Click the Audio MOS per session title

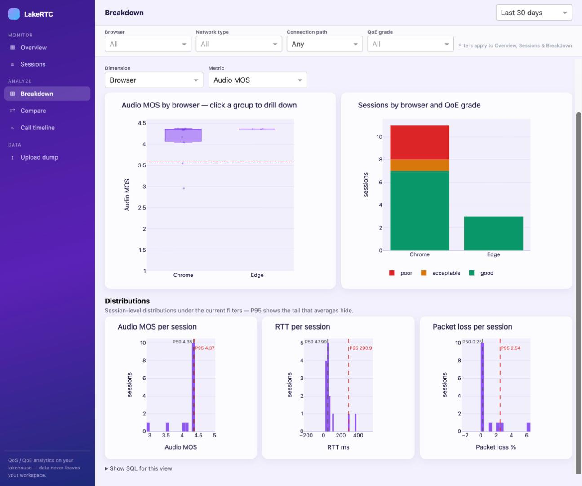point(157,327)
